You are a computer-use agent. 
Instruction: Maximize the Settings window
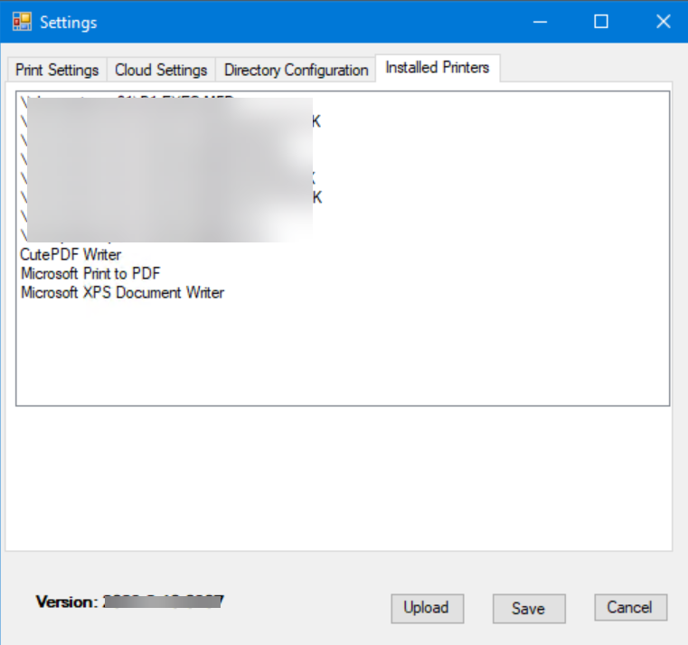click(x=600, y=22)
